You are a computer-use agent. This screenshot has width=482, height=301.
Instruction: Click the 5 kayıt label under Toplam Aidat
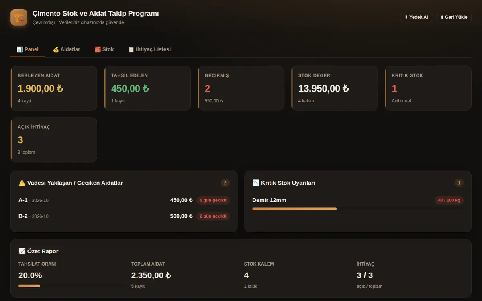coord(138,287)
